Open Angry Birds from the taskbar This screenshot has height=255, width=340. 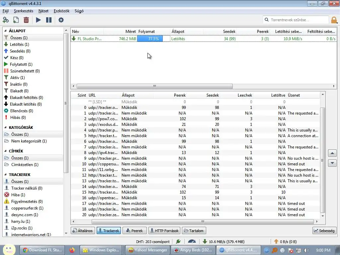click(193, 250)
